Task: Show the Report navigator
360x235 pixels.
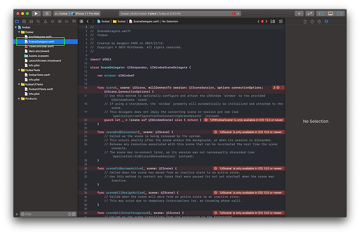Action: pyautogui.click(x=74, y=21)
